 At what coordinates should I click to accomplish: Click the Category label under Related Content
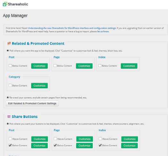click(x=14, y=77)
